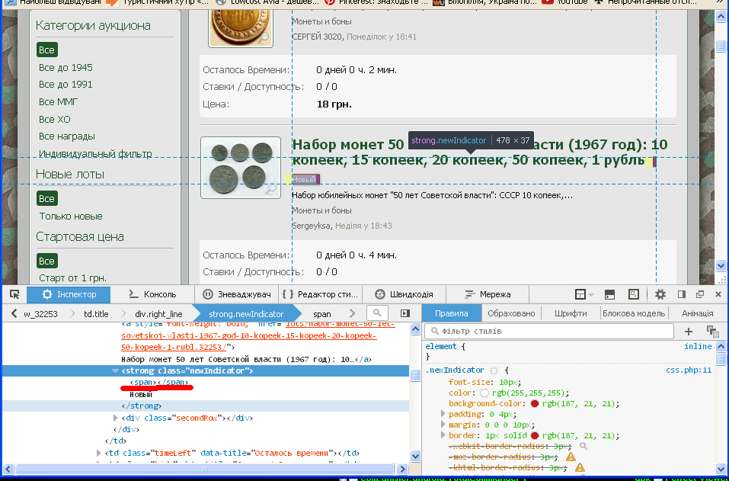Select div.right_line breadcrumb

tap(158, 314)
